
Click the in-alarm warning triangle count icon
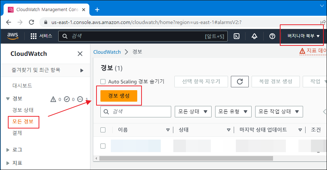(53, 99)
